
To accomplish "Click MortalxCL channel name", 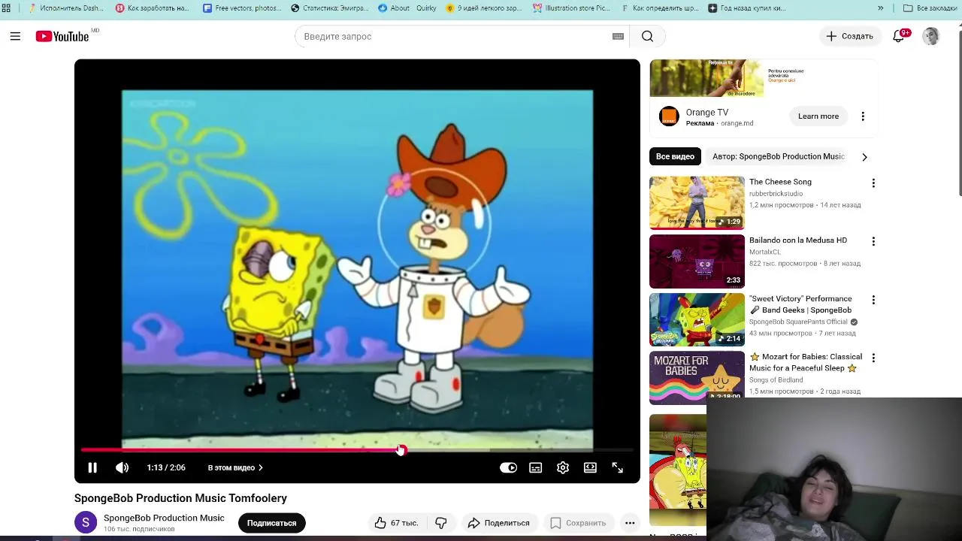I will pos(765,252).
